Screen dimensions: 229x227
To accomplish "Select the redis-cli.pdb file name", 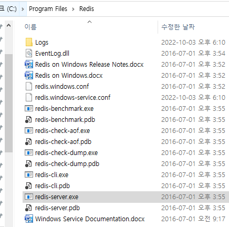I will click(53, 186).
